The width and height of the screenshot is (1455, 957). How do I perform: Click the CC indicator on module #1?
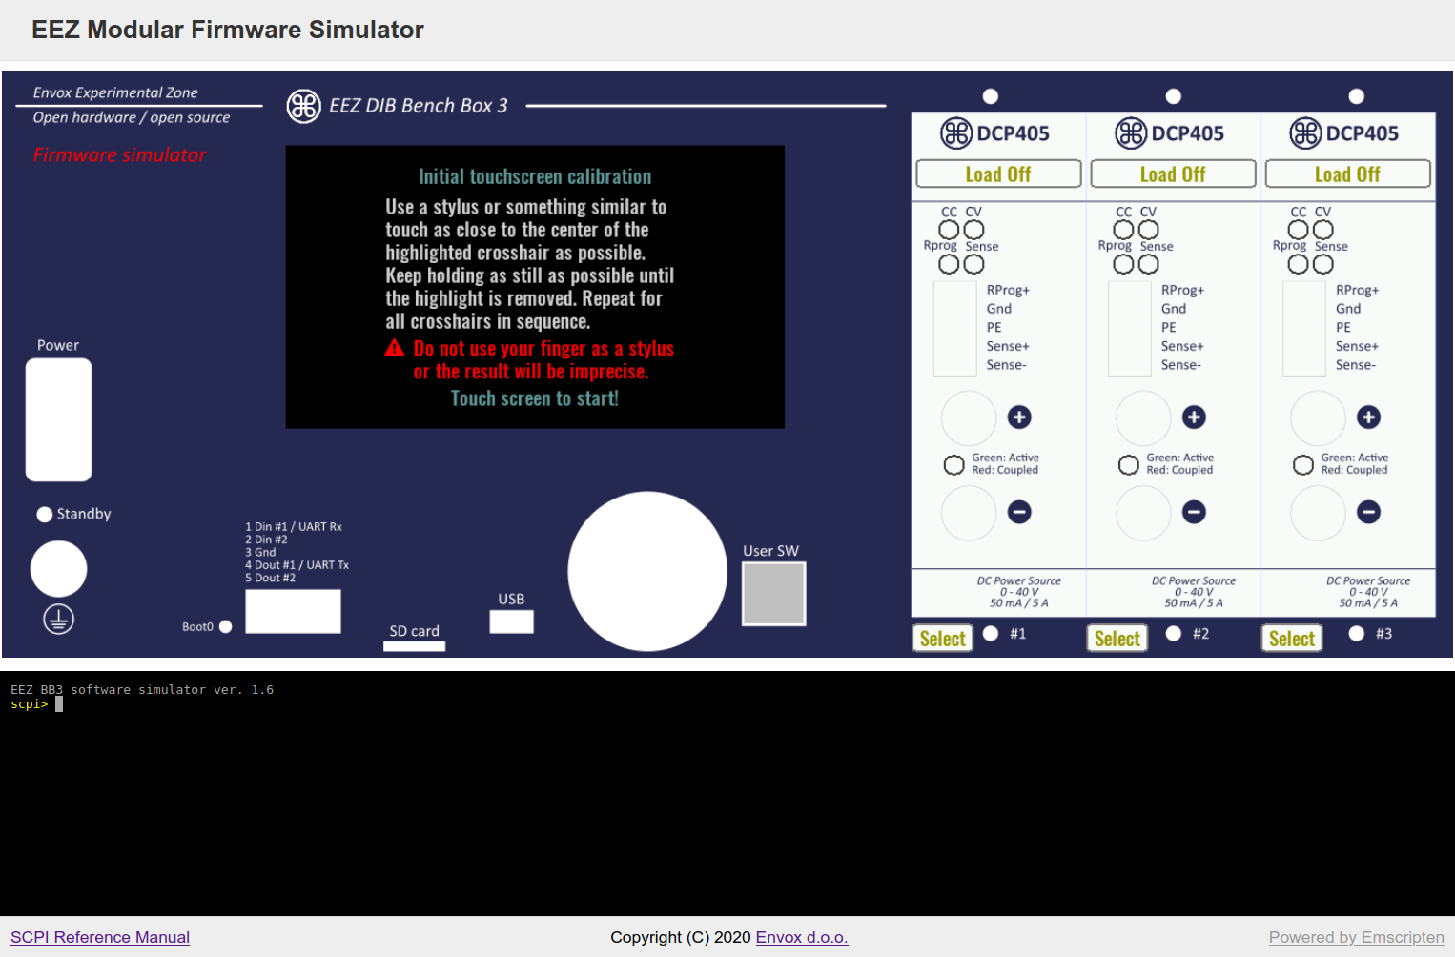[949, 230]
